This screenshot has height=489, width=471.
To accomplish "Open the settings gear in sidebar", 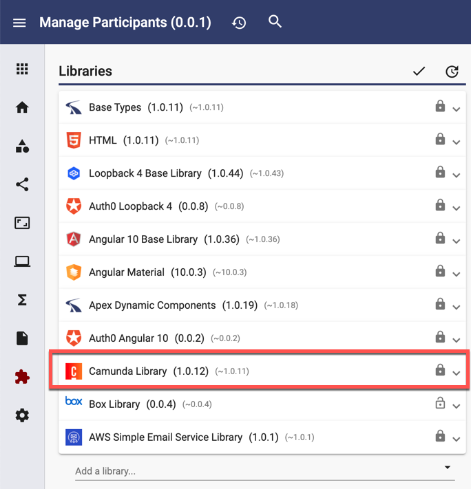I will (22, 415).
